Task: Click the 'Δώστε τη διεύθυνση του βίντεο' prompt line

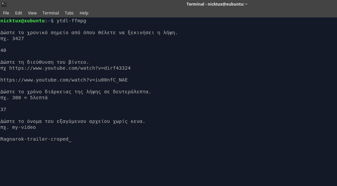Action: pos(45,62)
